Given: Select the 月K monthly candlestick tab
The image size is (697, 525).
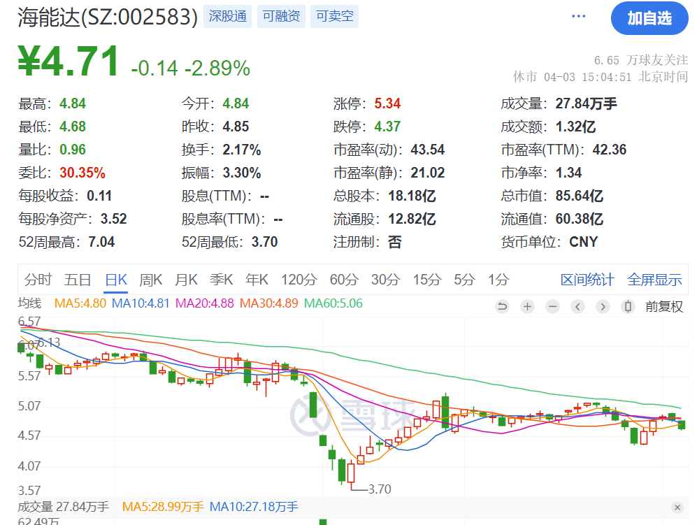Looking at the screenshot, I should click(x=186, y=280).
